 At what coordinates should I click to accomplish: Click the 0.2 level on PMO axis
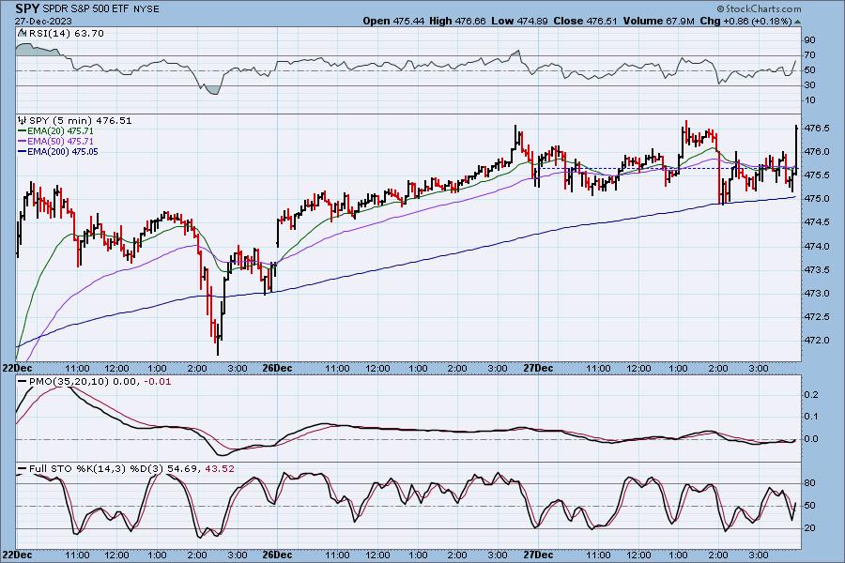[x=811, y=395]
